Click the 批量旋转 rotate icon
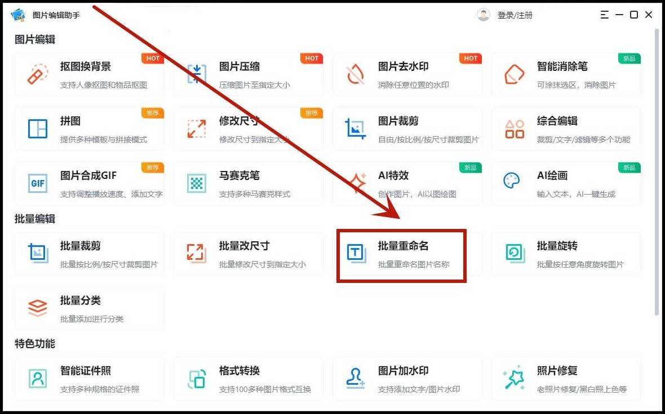Viewport: 665px width, 414px height. click(x=515, y=253)
